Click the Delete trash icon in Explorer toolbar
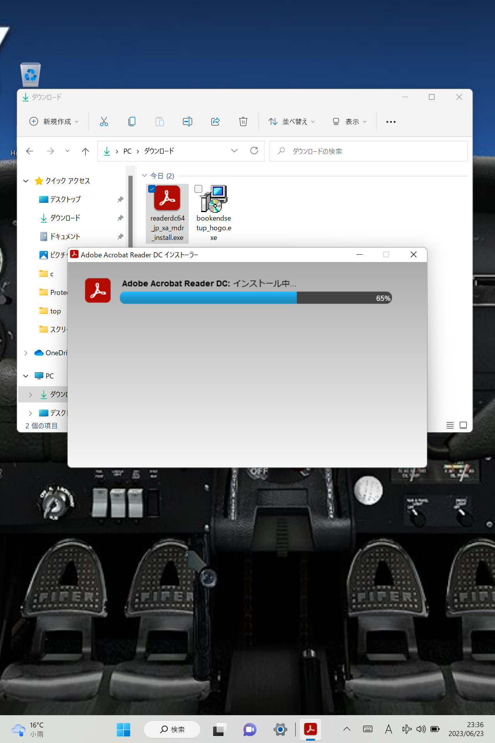Viewport: 495px width, 743px height. (x=243, y=122)
